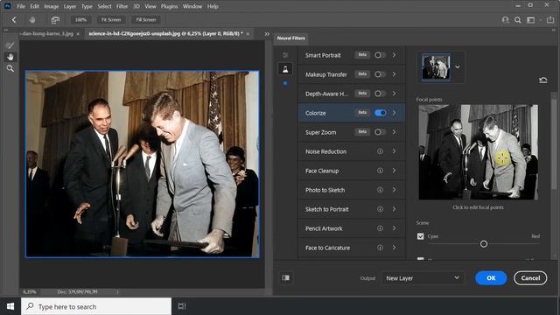Viewport: 560px width, 315px height.
Task: Open the Discover help icon
Action: 506,20
